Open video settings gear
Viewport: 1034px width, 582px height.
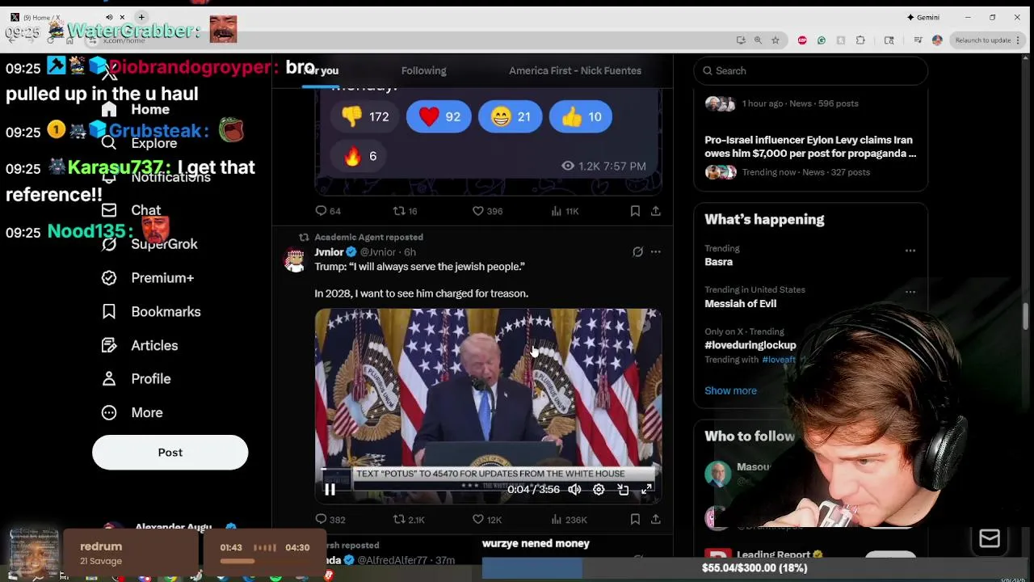coord(599,489)
